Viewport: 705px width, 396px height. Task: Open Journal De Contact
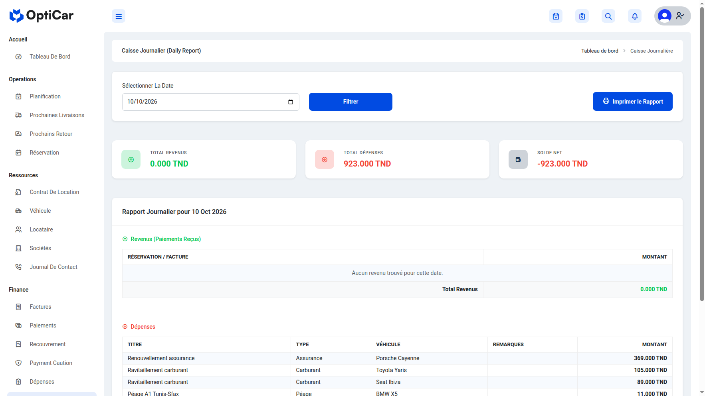[52, 267]
